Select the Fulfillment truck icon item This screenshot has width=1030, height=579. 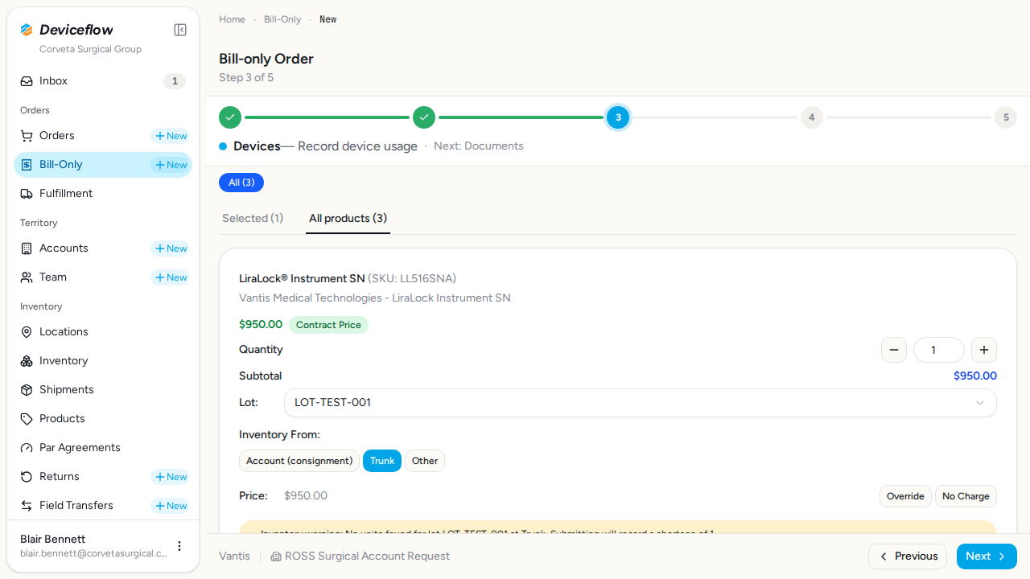point(103,194)
